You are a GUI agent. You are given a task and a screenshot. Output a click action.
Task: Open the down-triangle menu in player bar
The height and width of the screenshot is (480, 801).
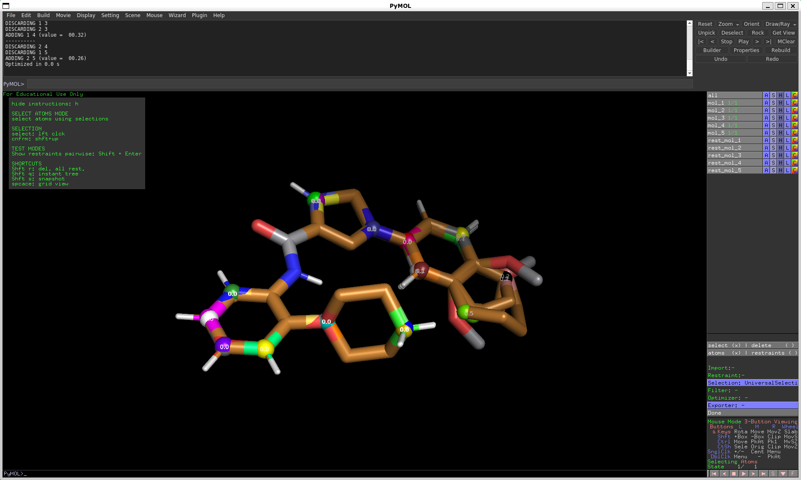click(x=783, y=474)
